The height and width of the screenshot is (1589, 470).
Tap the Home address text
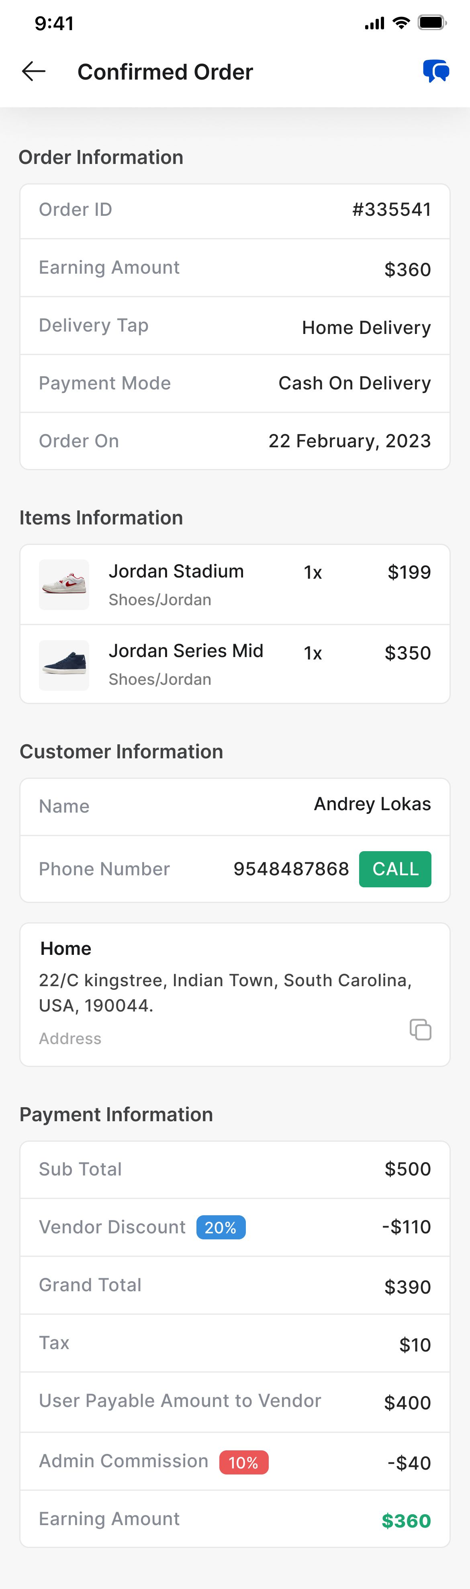click(x=225, y=993)
